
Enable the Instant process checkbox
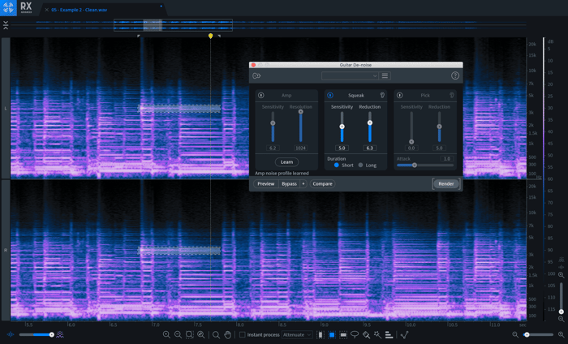243,335
